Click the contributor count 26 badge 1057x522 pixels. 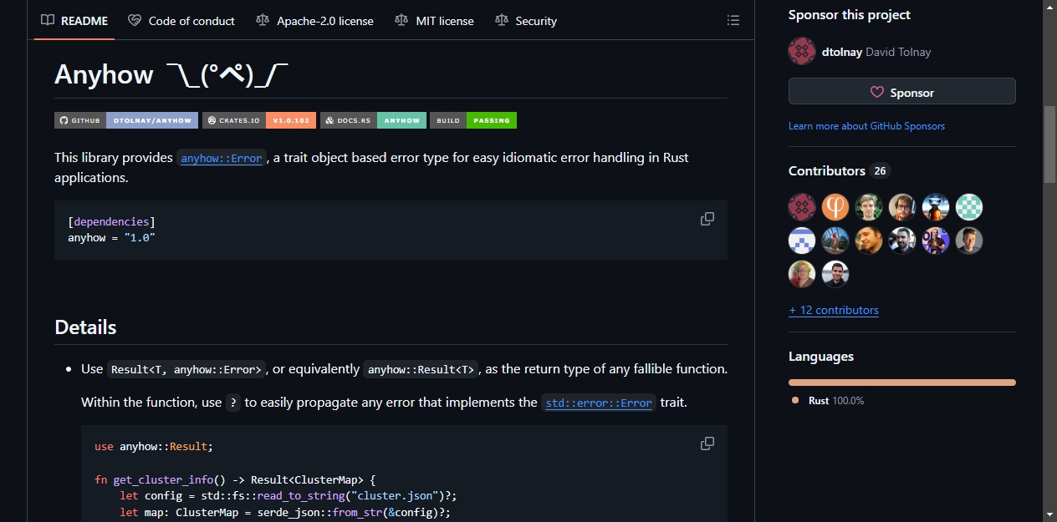click(x=880, y=170)
